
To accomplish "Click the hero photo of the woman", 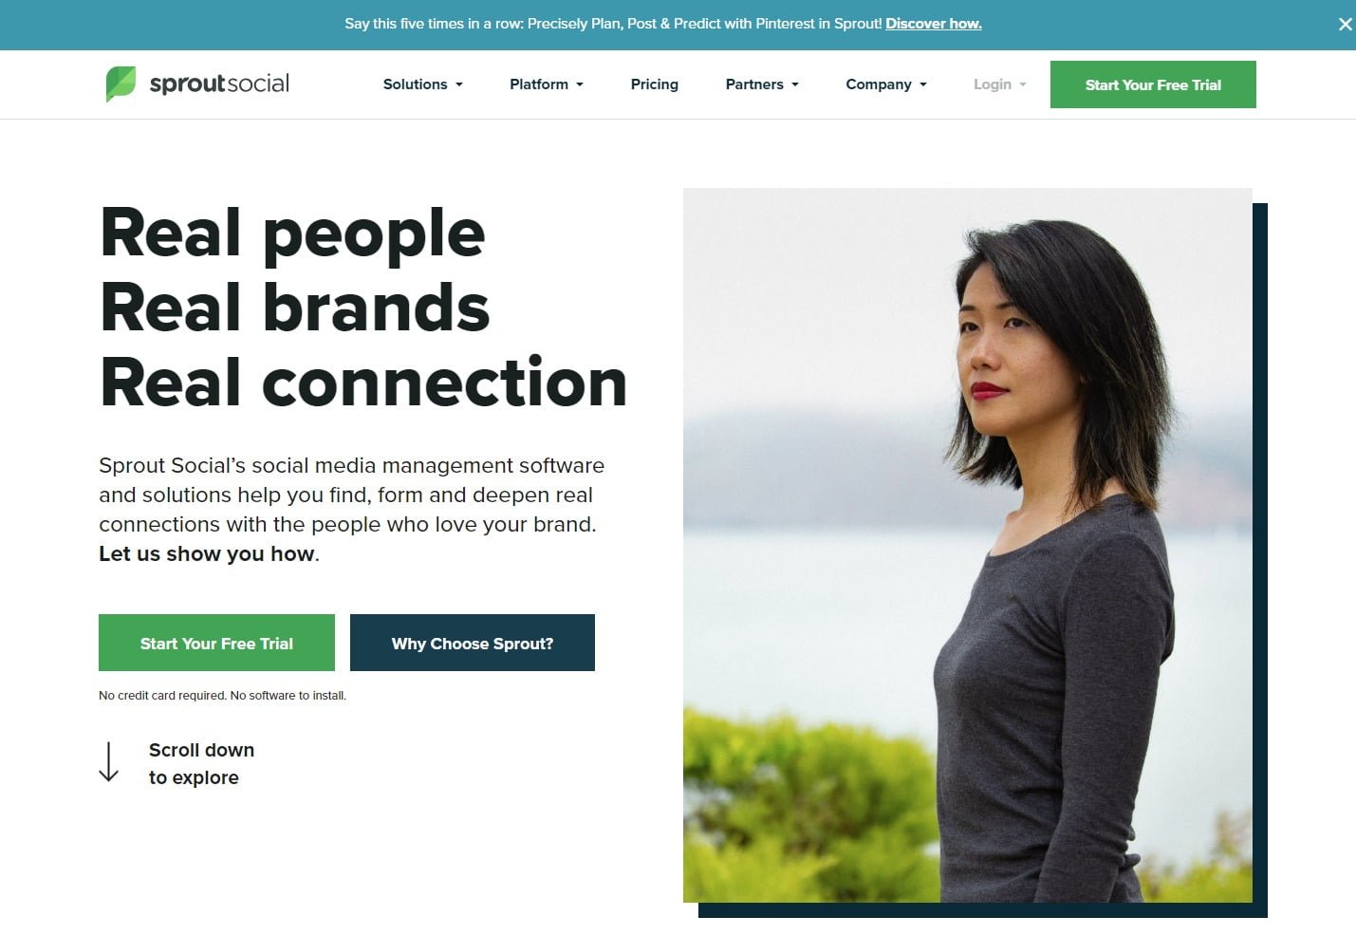I will tap(968, 545).
